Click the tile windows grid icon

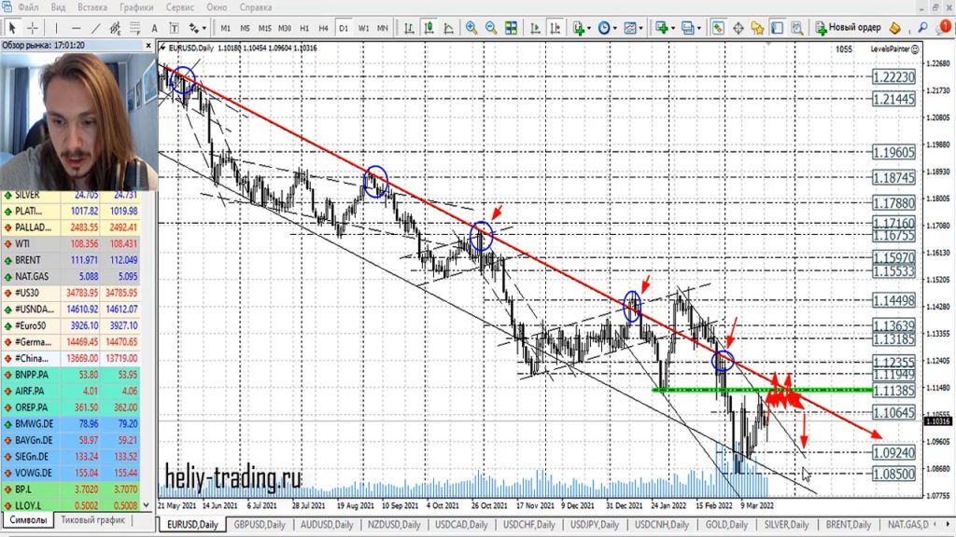coord(513,28)
